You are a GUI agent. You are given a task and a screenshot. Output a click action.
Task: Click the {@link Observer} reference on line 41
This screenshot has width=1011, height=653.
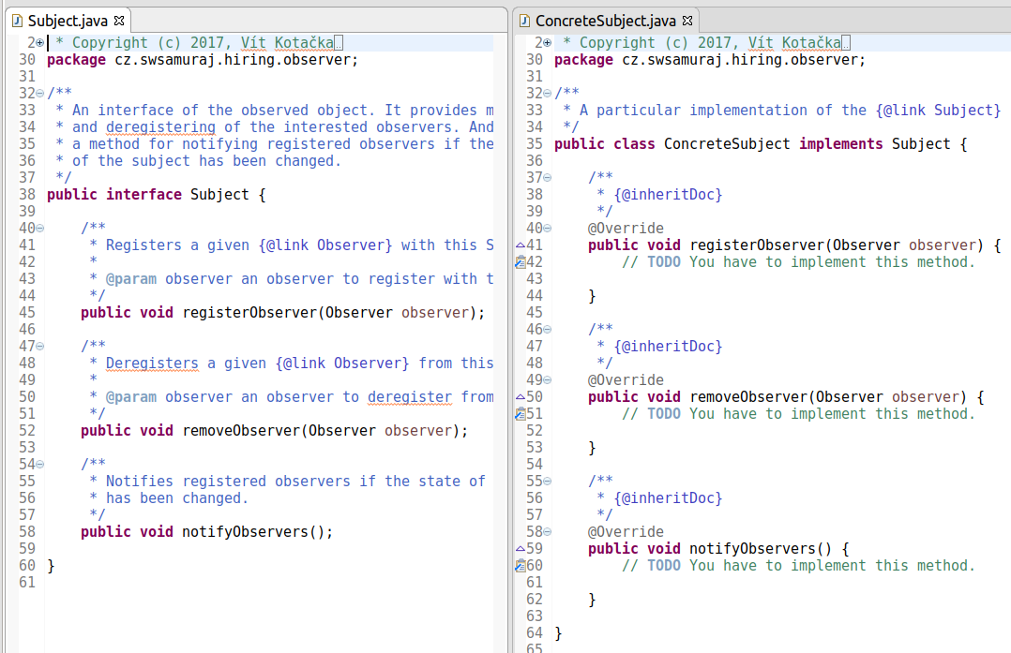coord(325,245)
